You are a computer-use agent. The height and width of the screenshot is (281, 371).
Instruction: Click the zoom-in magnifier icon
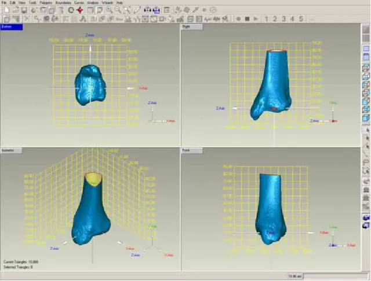click(x=109, y=10)
